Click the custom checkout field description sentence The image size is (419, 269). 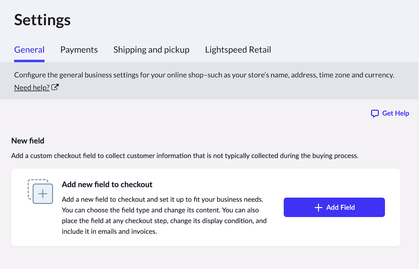[185, 156]
